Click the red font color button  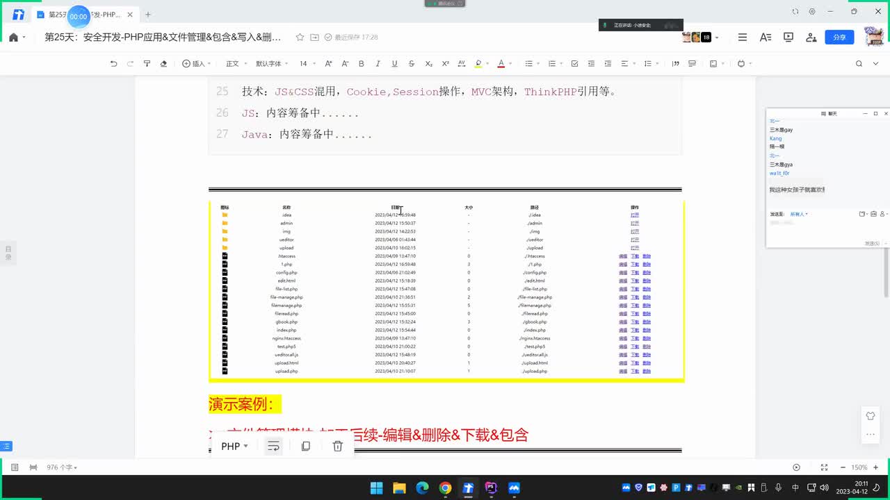pyautogui.click(x=501, y=63)
